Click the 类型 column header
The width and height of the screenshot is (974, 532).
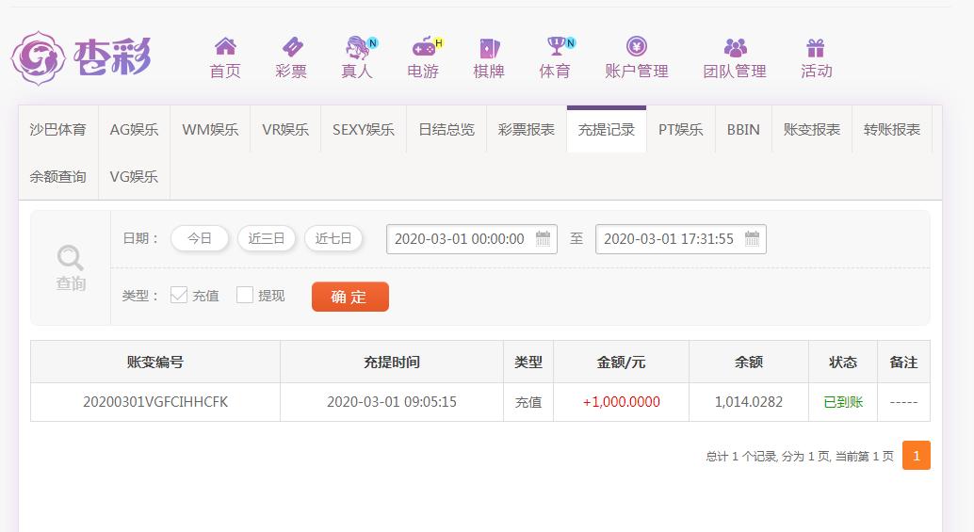tap(528, 362)
